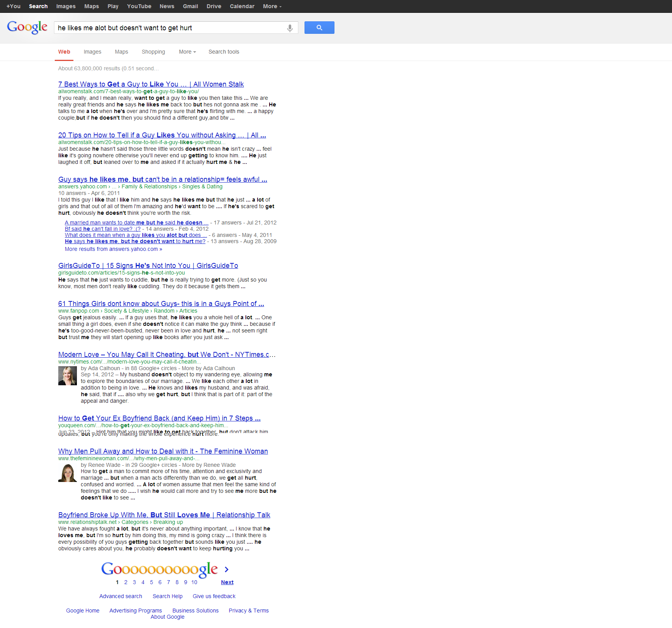Viewport: 672px width, 628px height.
Task: Click Breaking up breadcrumb link
Action: [168, 522]
